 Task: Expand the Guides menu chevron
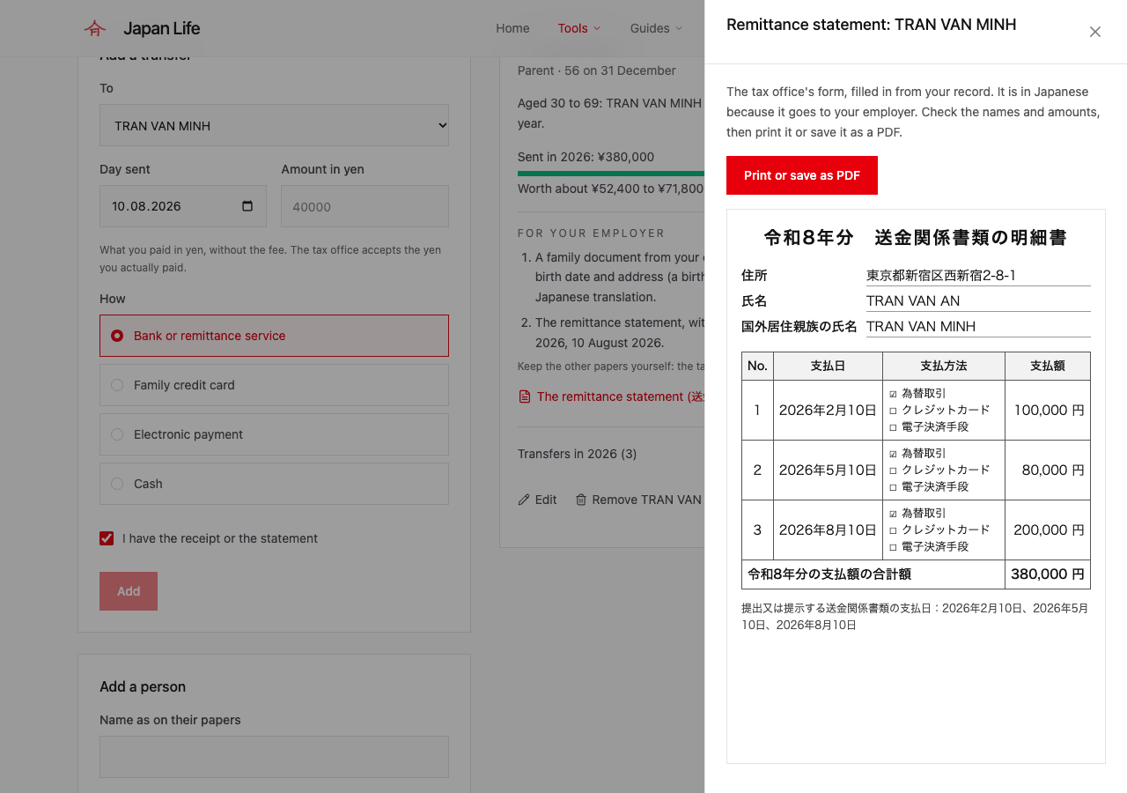coord(679,28)
